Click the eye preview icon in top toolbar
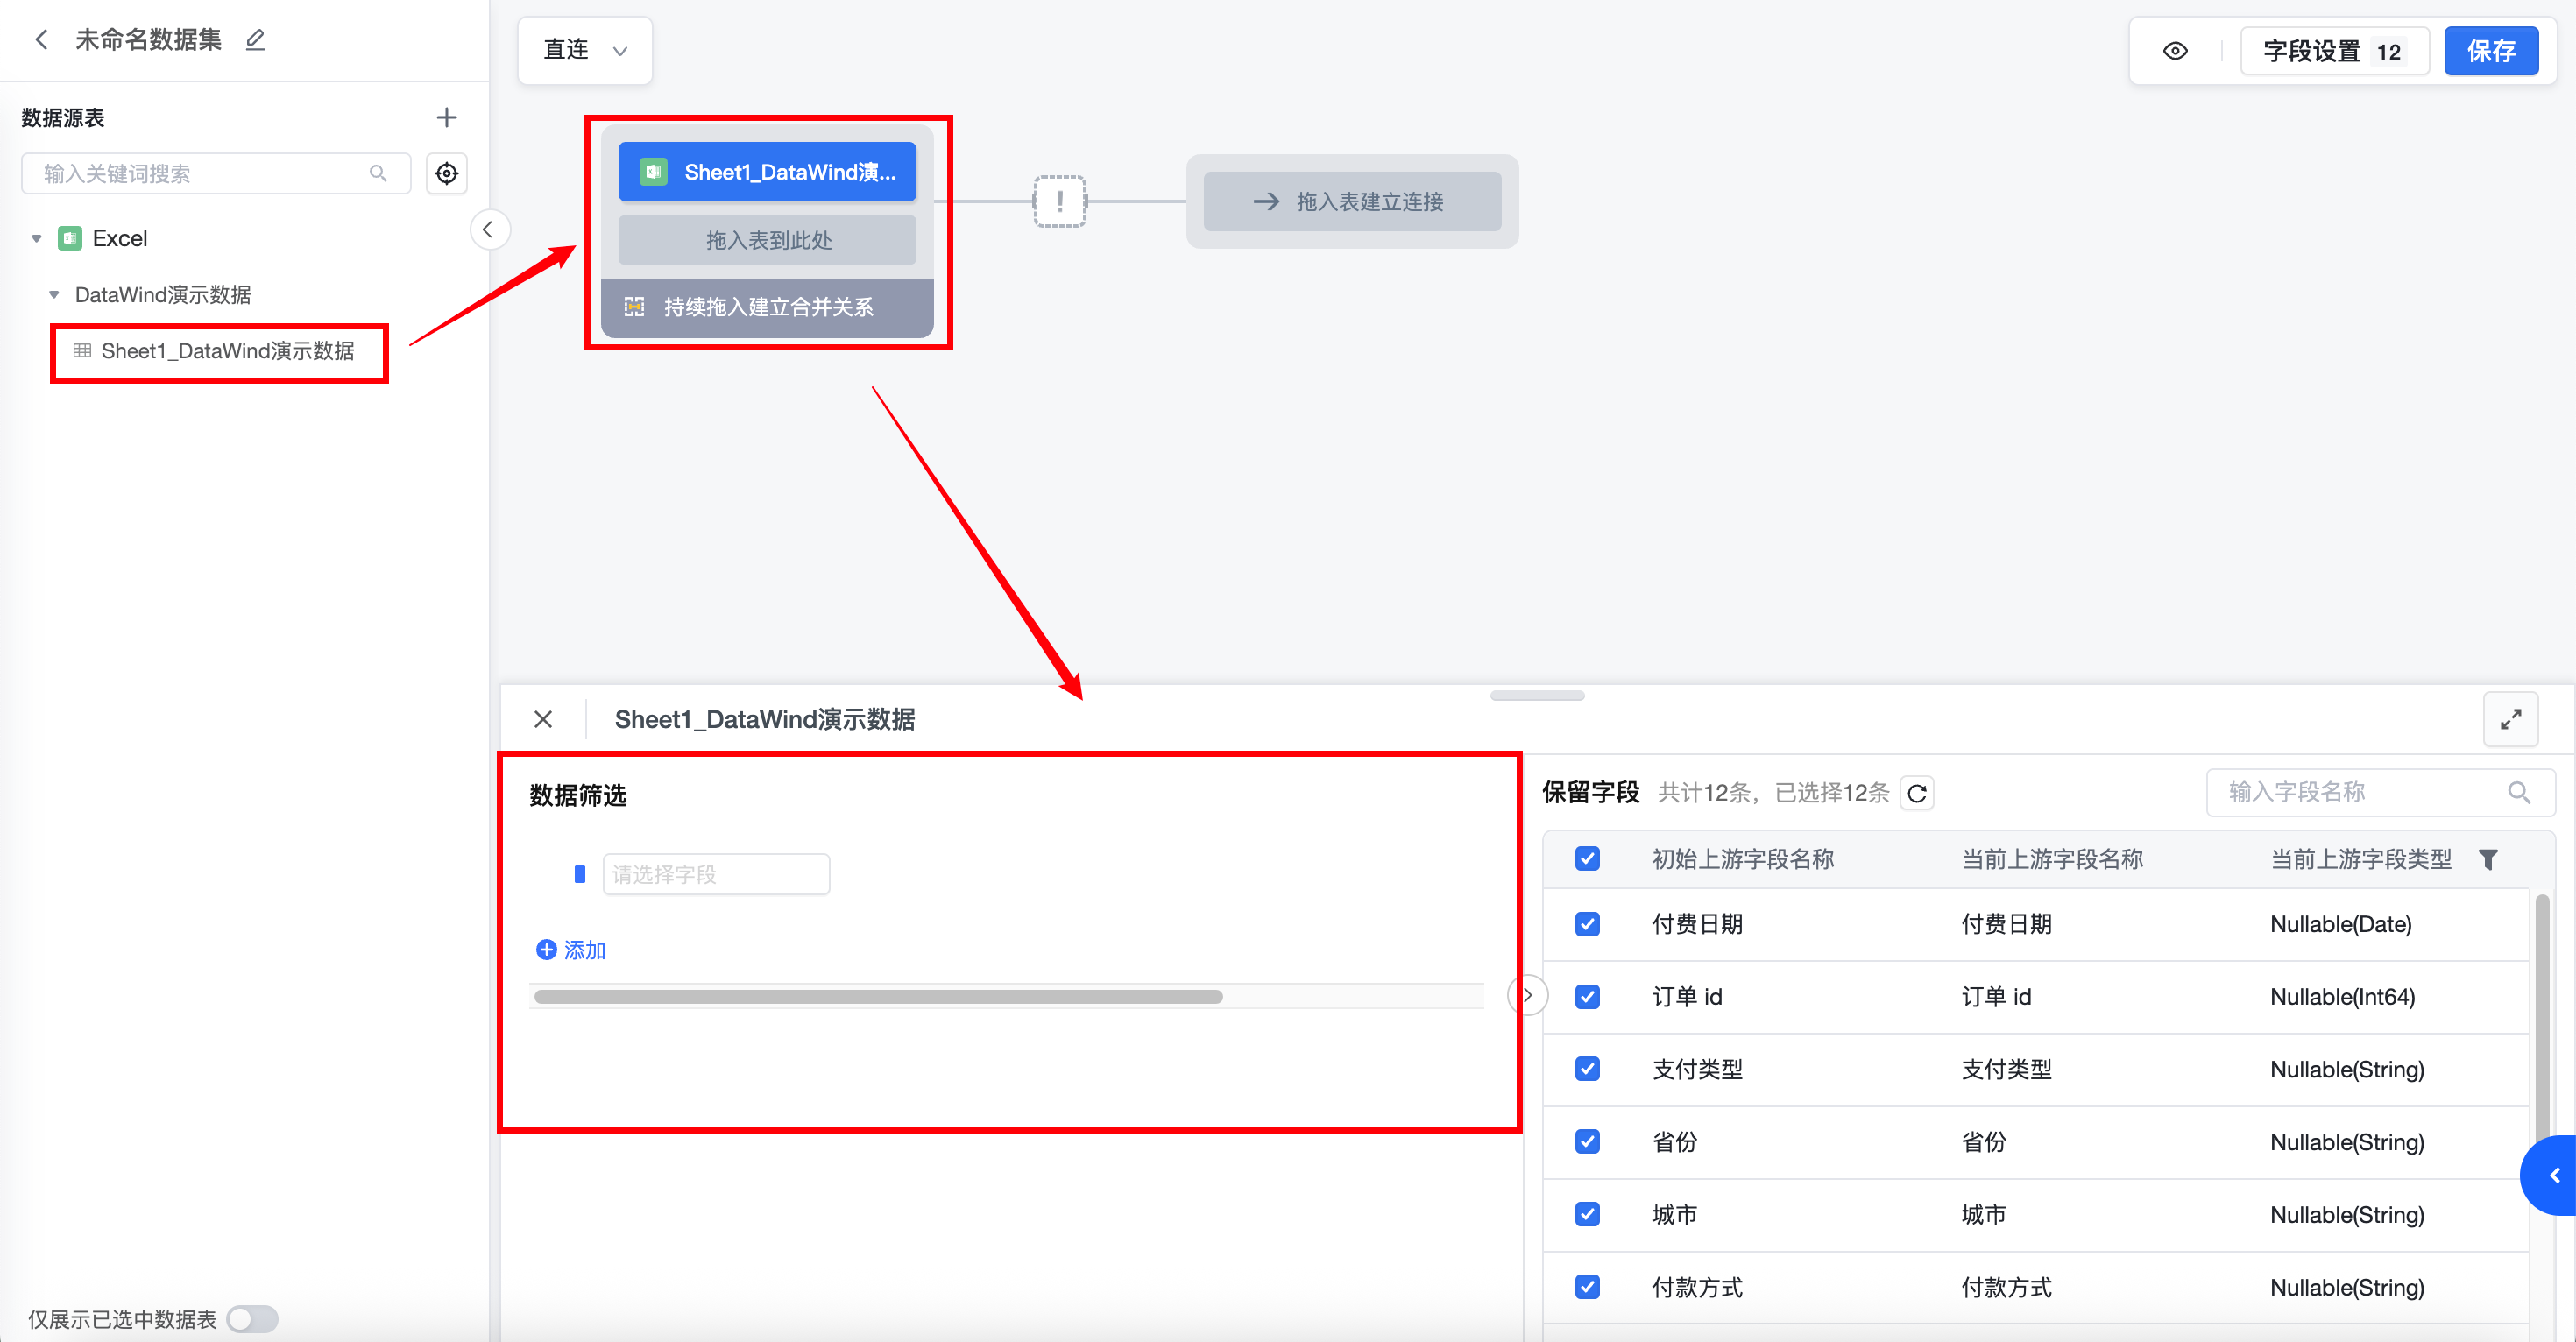The image size is (2576, 1342). point(2174,51)
